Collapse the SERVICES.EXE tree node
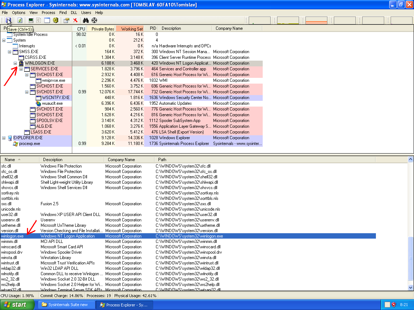The image size is (414, 310). [21, 69]
